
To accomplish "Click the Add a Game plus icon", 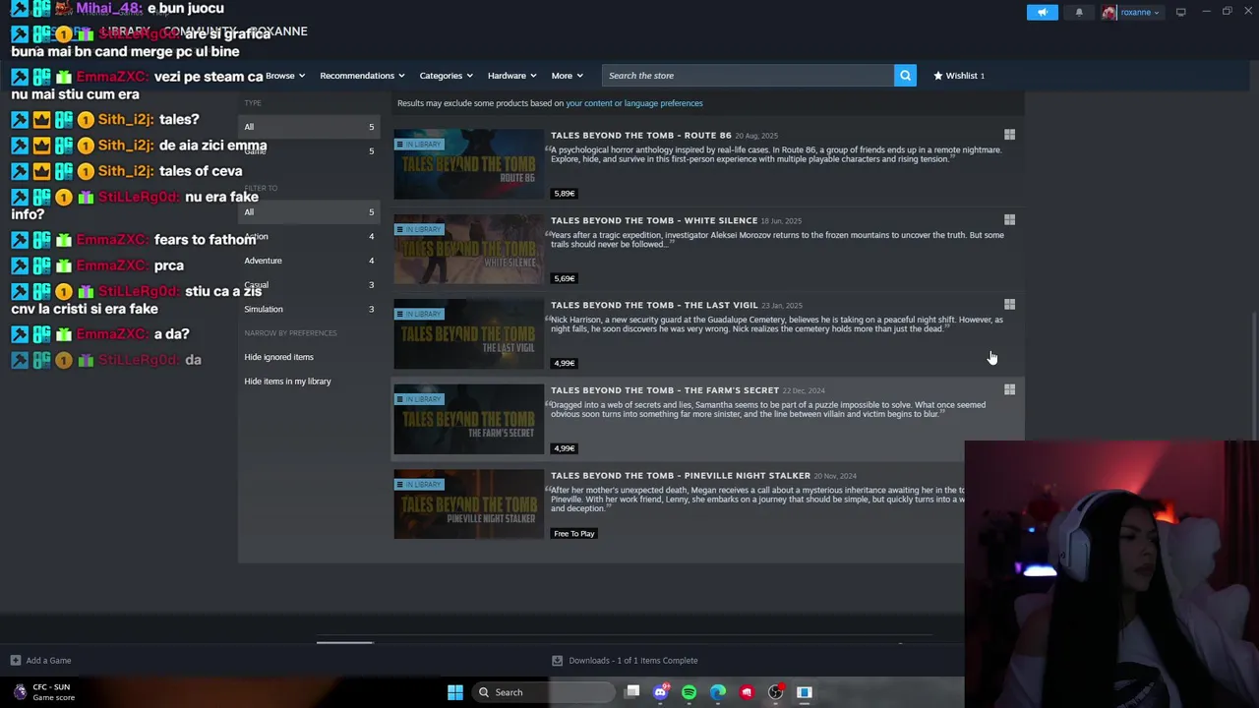I will [x=15, y=661].
